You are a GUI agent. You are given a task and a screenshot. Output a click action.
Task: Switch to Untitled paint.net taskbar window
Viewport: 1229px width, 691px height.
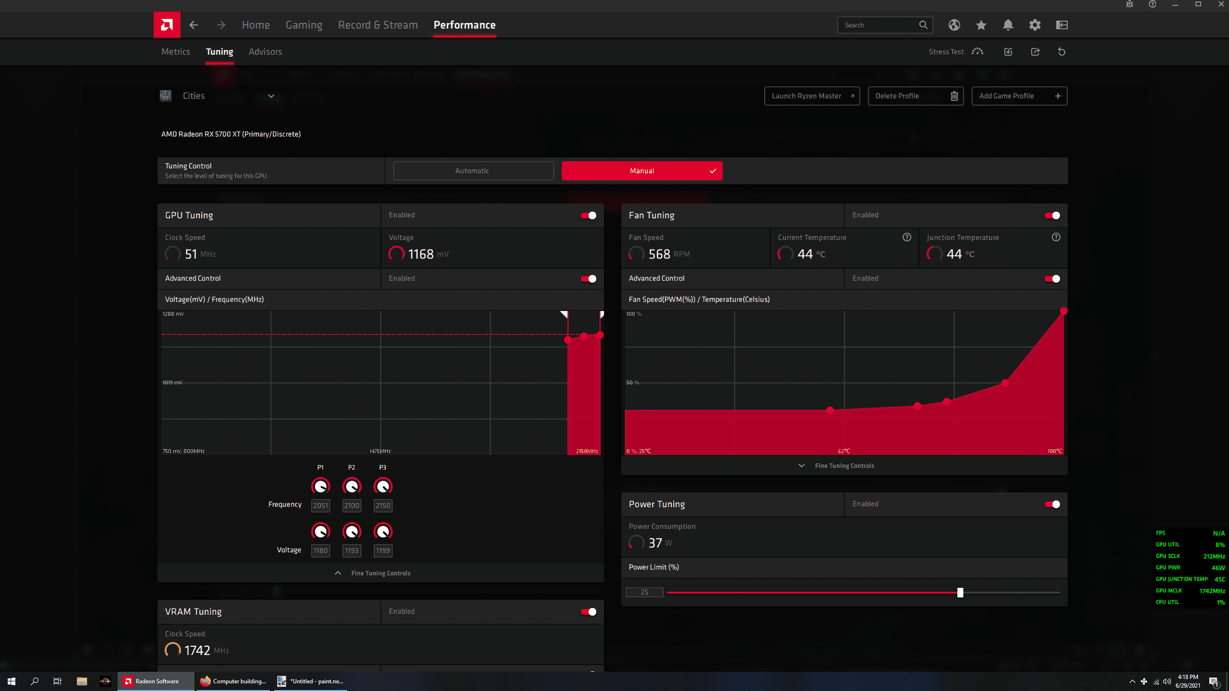tap(311, 681)
